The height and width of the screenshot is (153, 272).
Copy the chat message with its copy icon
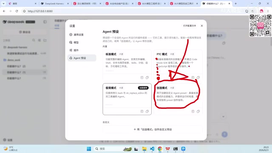[224, 43]
